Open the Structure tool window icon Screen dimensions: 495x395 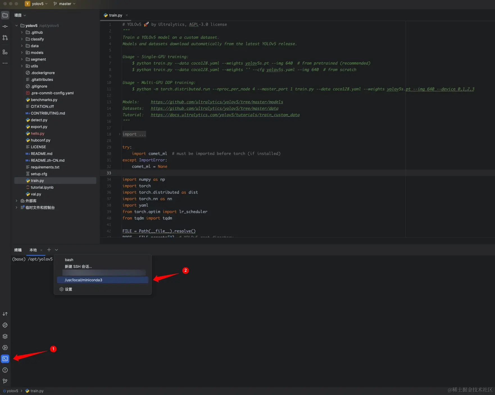point(5,52)
